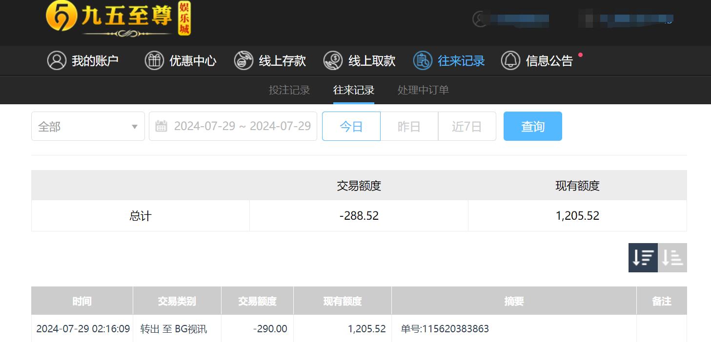Click the dropdown arrow next to 全部
This screenshot has width=711, height=342.
135,126
